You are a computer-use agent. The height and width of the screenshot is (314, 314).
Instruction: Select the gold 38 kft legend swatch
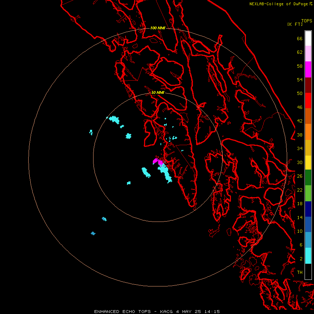tap(308, 147)
